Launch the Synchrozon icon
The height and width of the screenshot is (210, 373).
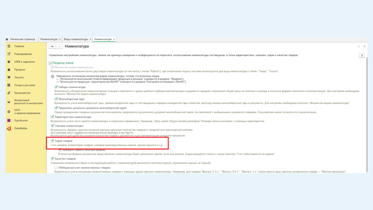tap(9, 121)
